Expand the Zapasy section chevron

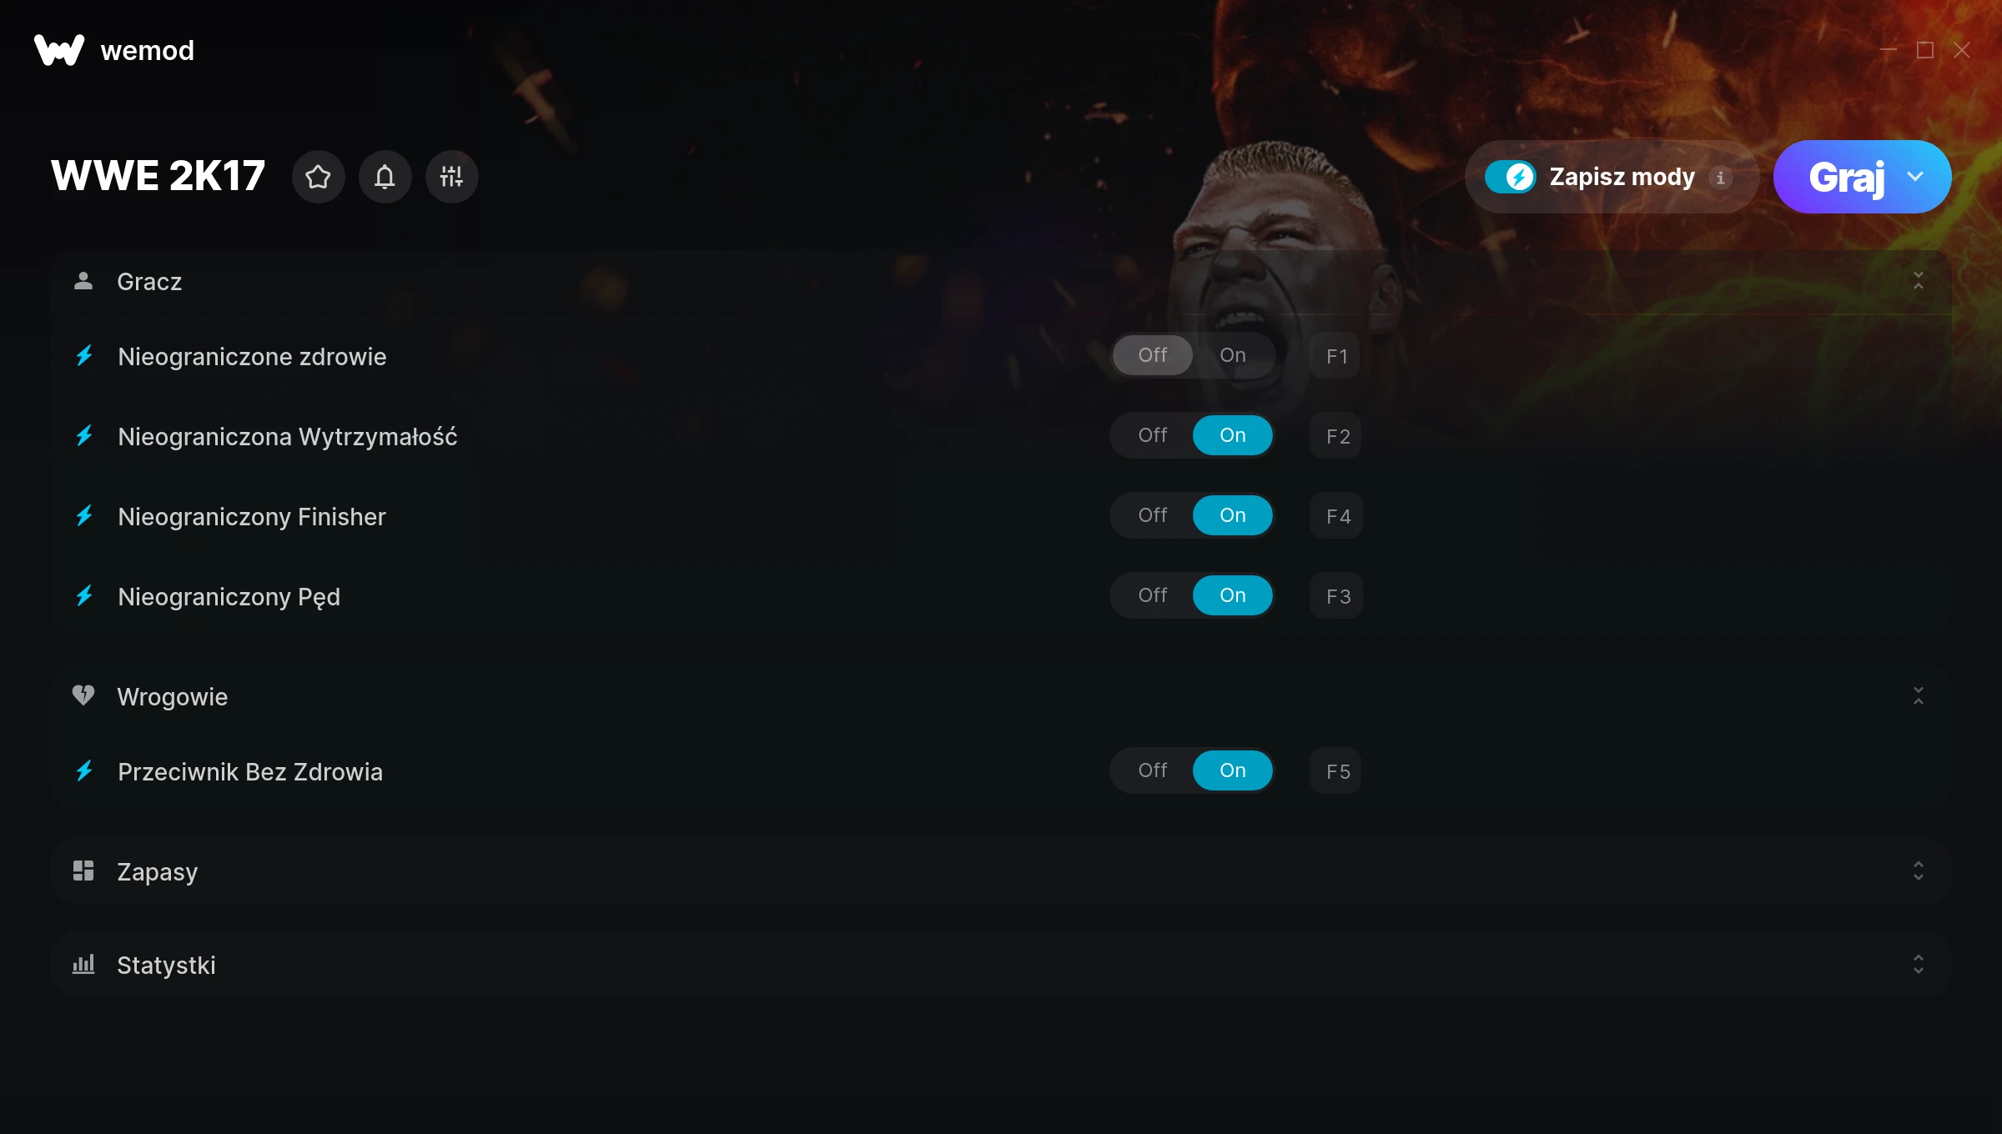tap(1918, 871)
